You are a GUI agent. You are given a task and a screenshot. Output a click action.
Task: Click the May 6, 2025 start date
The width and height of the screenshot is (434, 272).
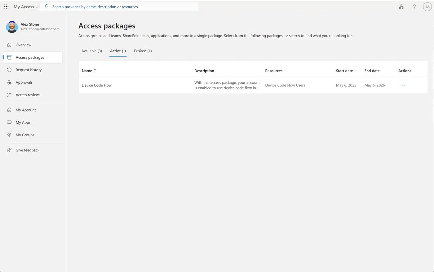point(346,85)
